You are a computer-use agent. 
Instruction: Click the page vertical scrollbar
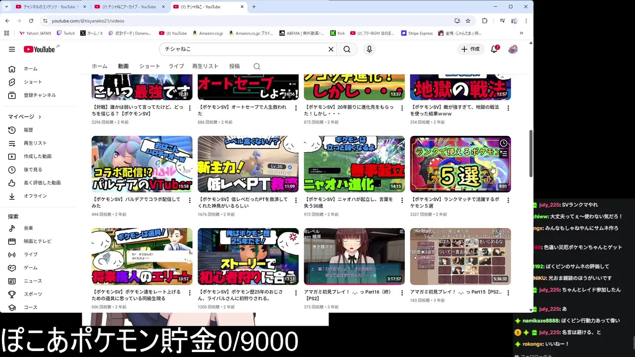point(531,154)
